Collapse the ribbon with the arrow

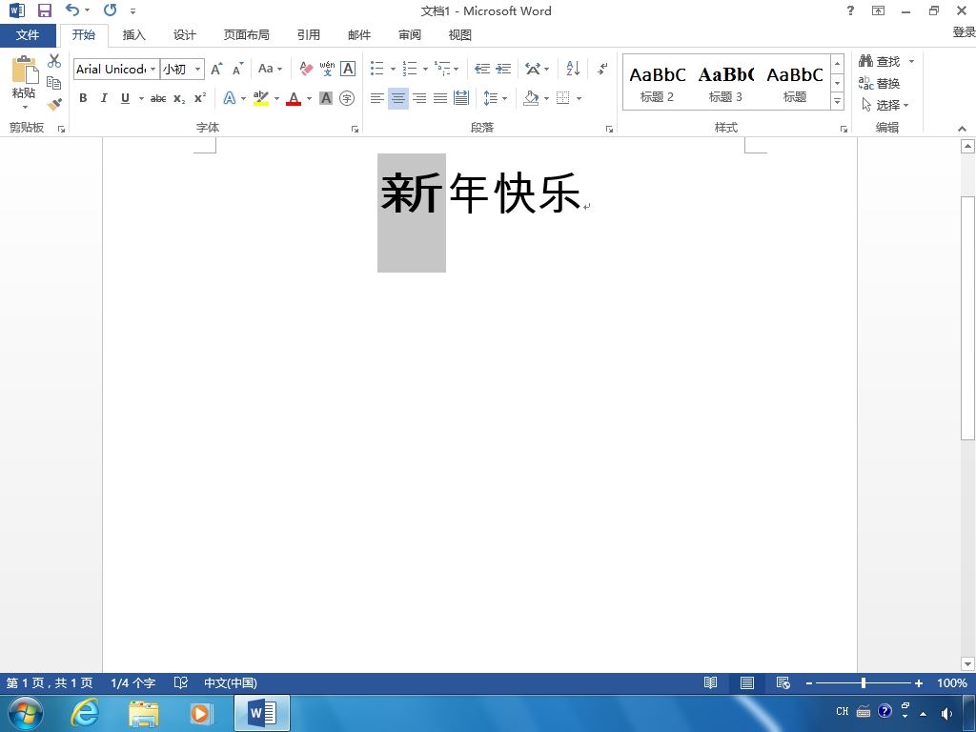click(963, 129)
